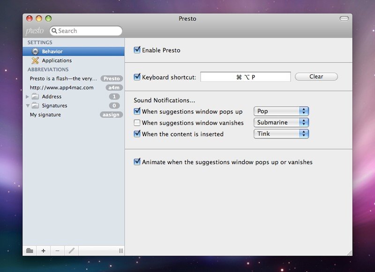Image resolution: width=375 pixels, height=272 pixels.
Task: Click the Address folder icon
Action: pos(35,96)
